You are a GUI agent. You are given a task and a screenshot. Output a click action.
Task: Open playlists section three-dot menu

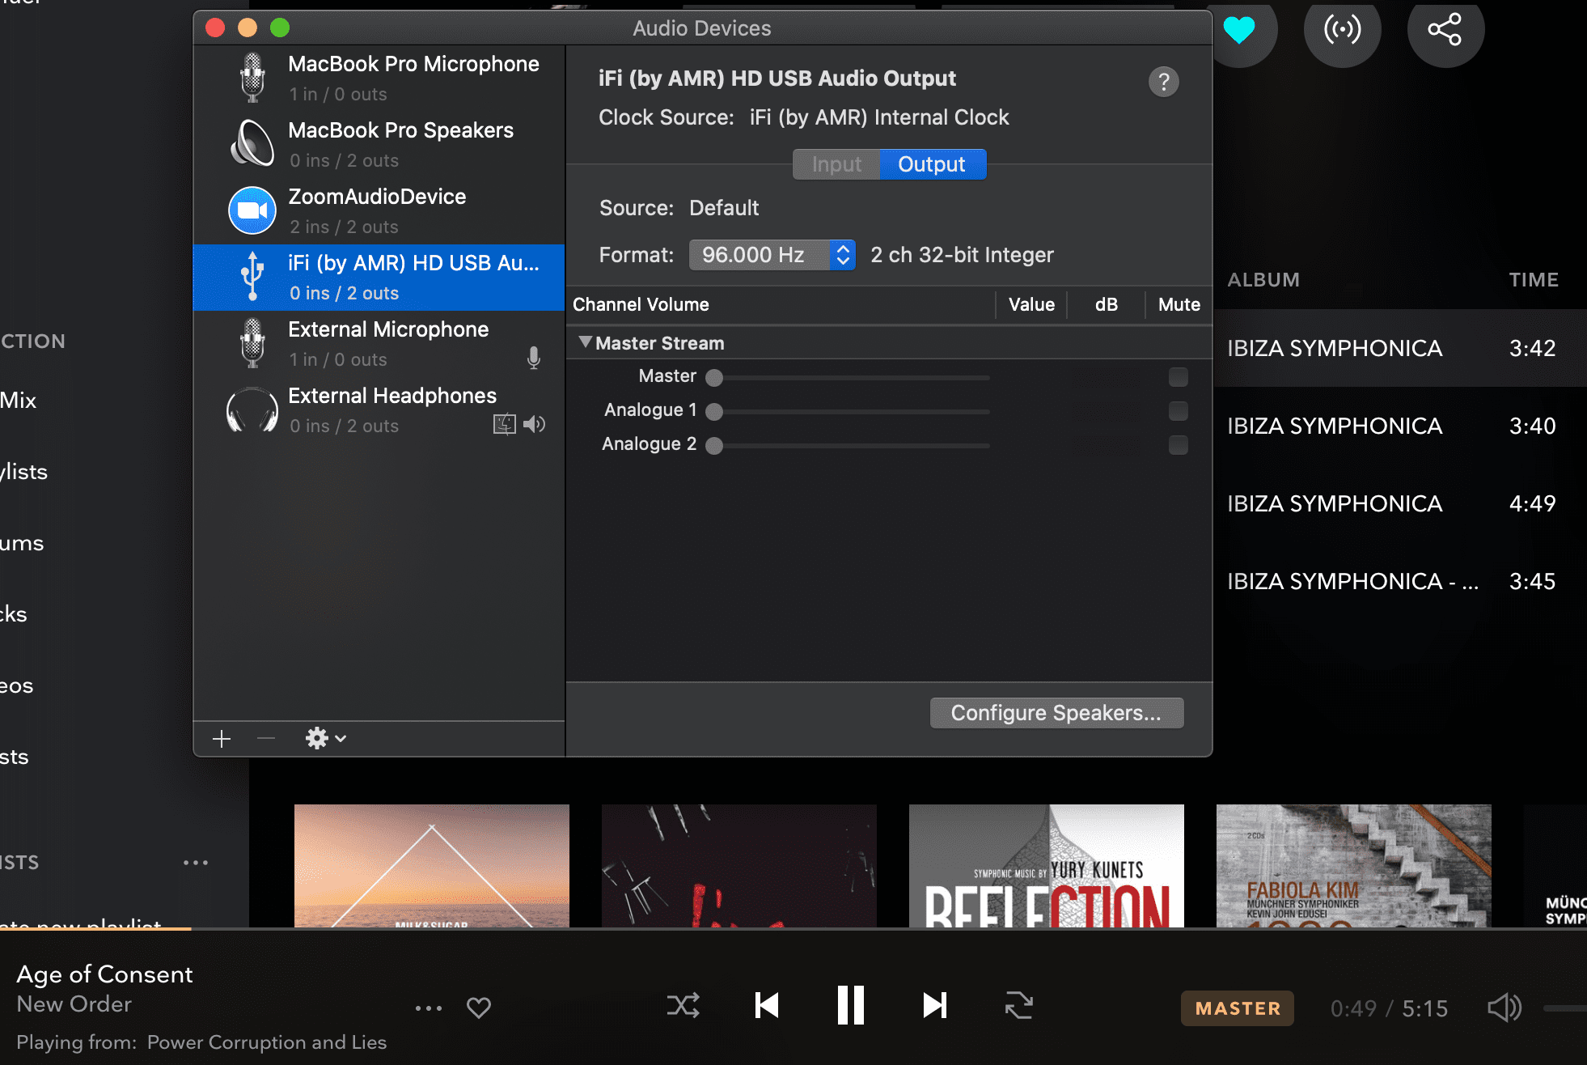click(196, 863)
